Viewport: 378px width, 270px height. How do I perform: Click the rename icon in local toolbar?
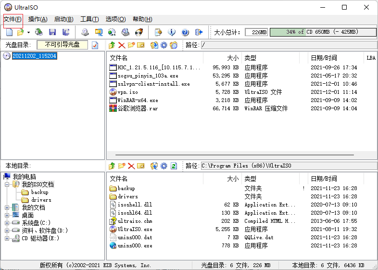141,166
